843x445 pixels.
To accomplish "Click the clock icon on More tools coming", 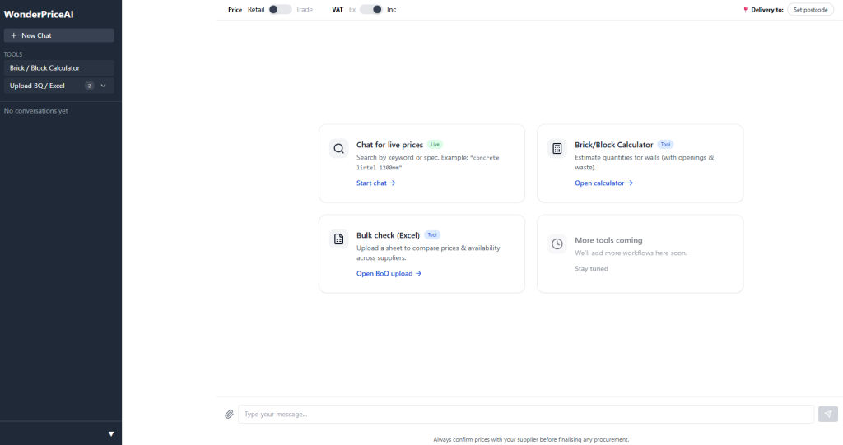I will pos(557,244).
